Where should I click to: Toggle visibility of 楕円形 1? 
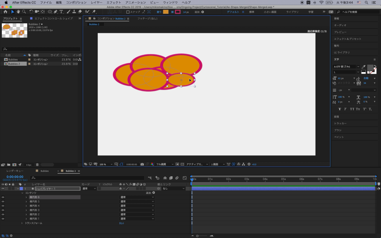[x=3, y=219]
